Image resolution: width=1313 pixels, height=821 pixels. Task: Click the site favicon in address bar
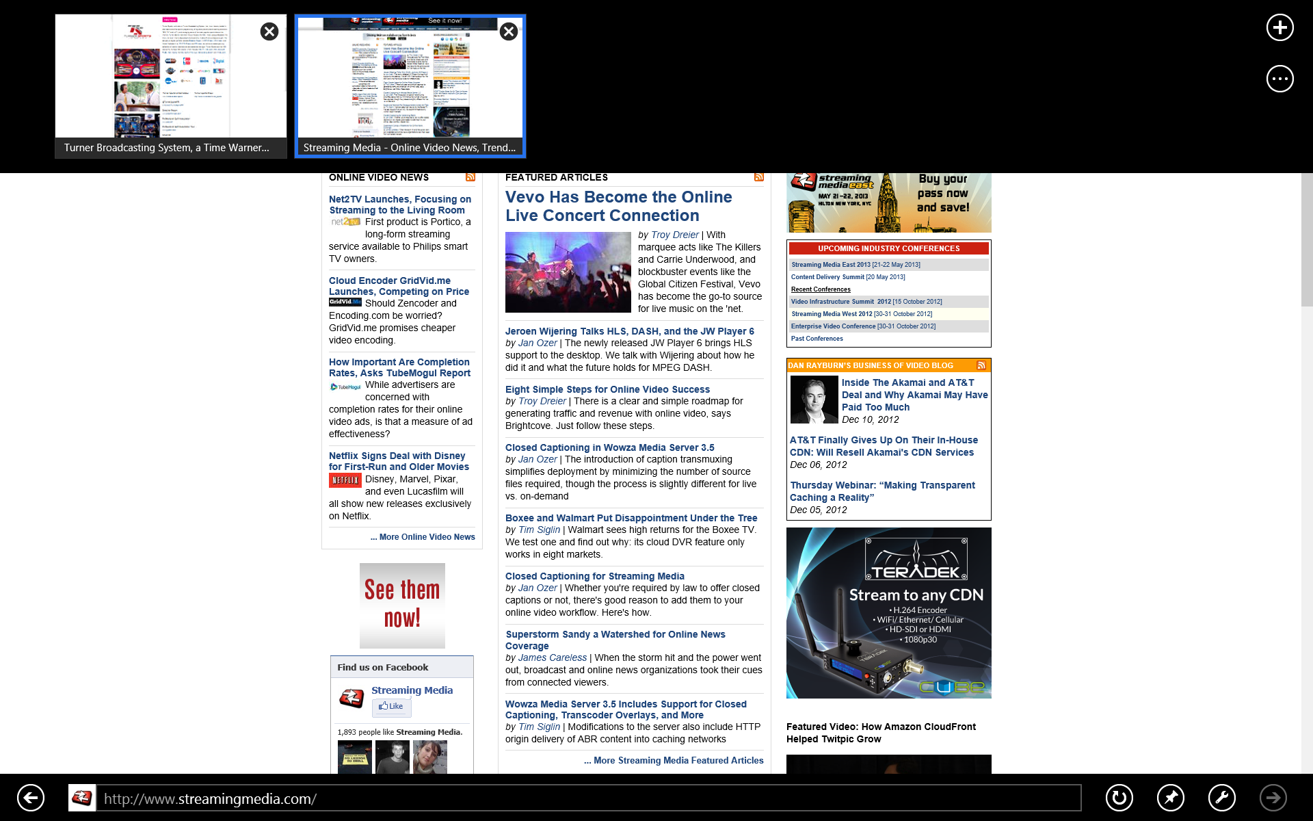pos(82,798)
